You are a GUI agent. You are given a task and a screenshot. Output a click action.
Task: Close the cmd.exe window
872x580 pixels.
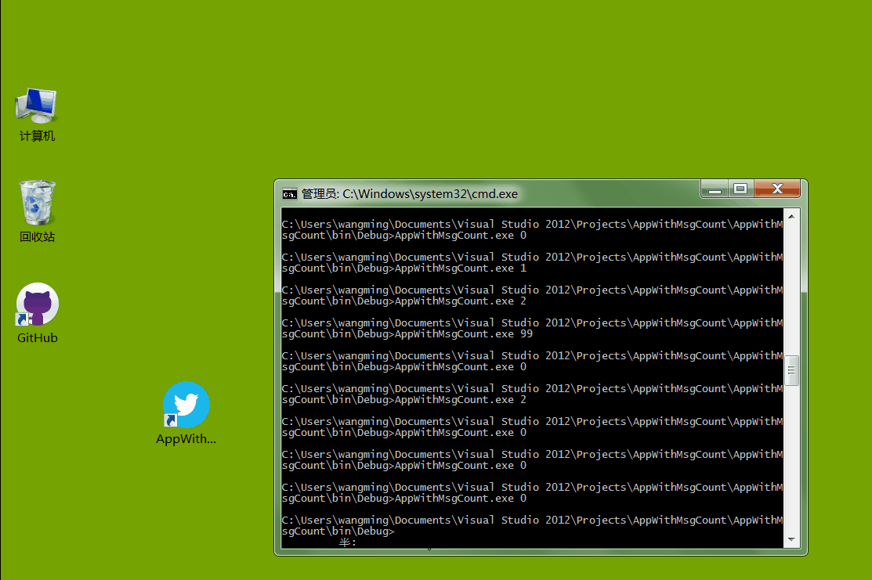tap(777, 189)
